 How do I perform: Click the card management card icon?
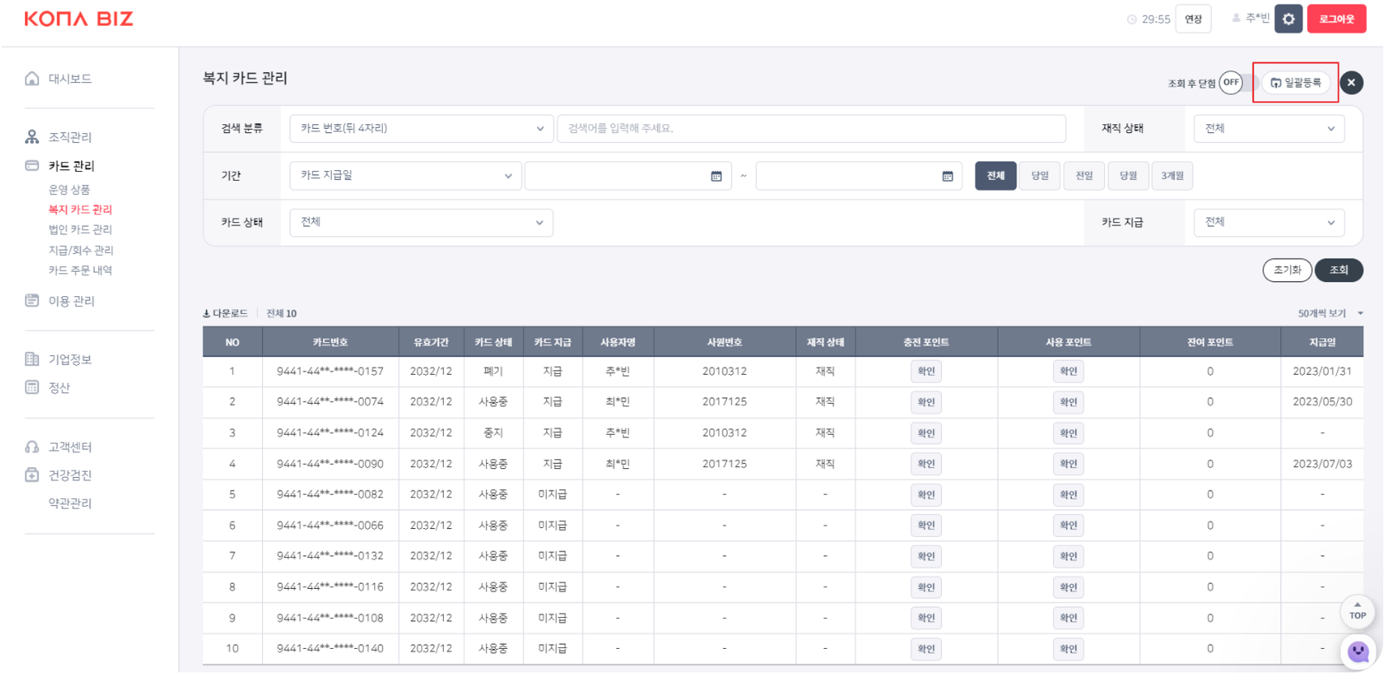tap(32, 165)
